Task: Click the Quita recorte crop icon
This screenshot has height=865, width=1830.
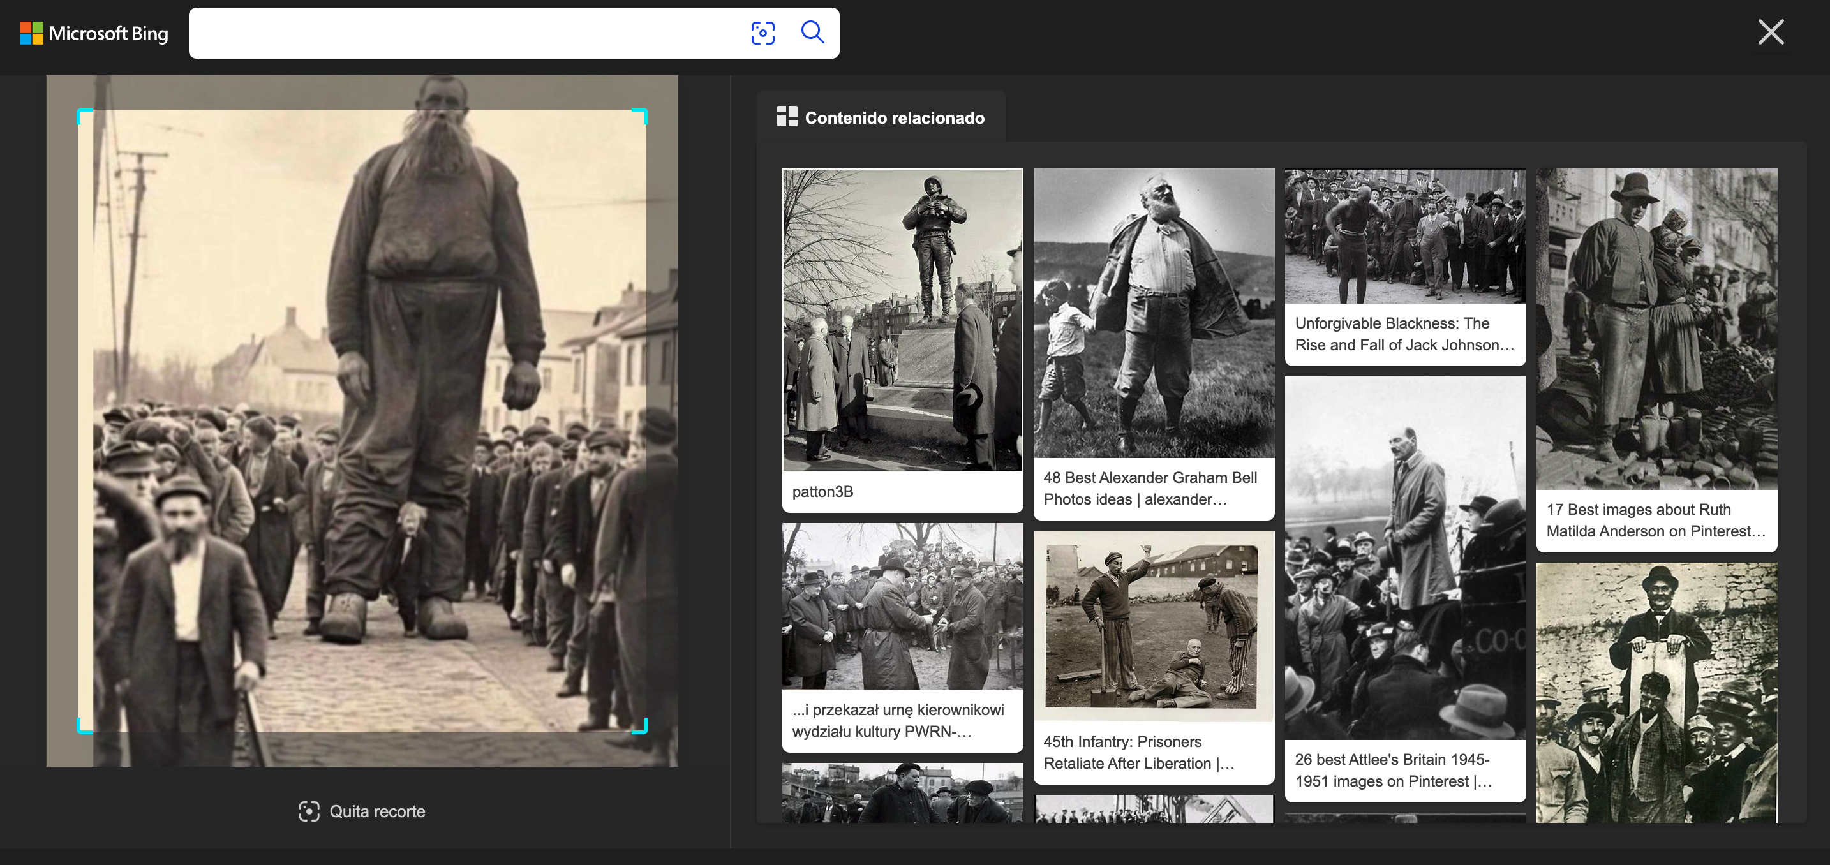Action: (x=309, y=811)
